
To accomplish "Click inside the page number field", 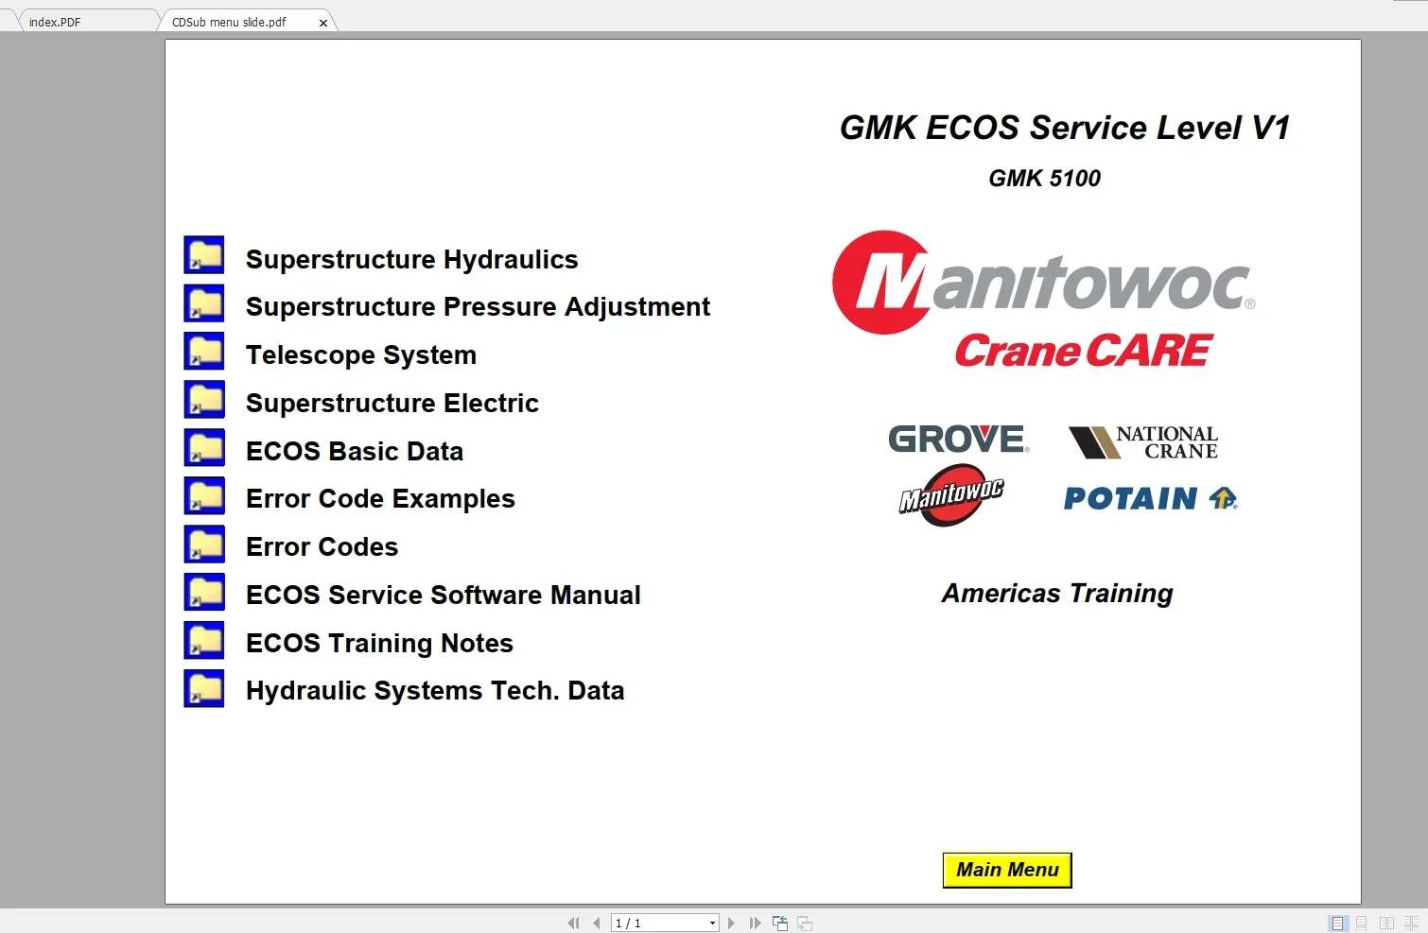I will click(653, 923).
